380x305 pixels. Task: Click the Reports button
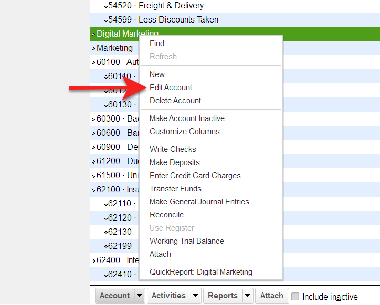[x=223, y=296]
